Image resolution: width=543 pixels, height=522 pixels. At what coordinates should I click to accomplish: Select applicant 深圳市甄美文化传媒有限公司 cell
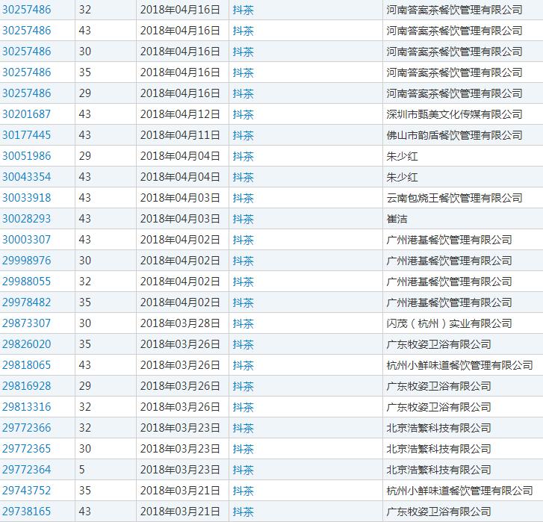454,114
